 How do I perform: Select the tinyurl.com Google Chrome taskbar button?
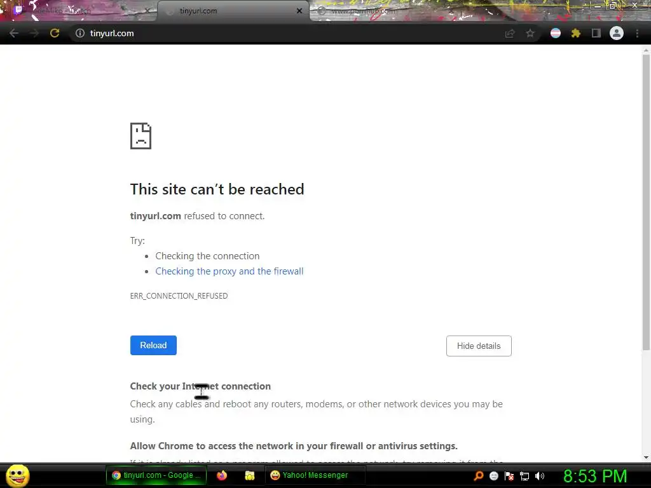(156, 475)
